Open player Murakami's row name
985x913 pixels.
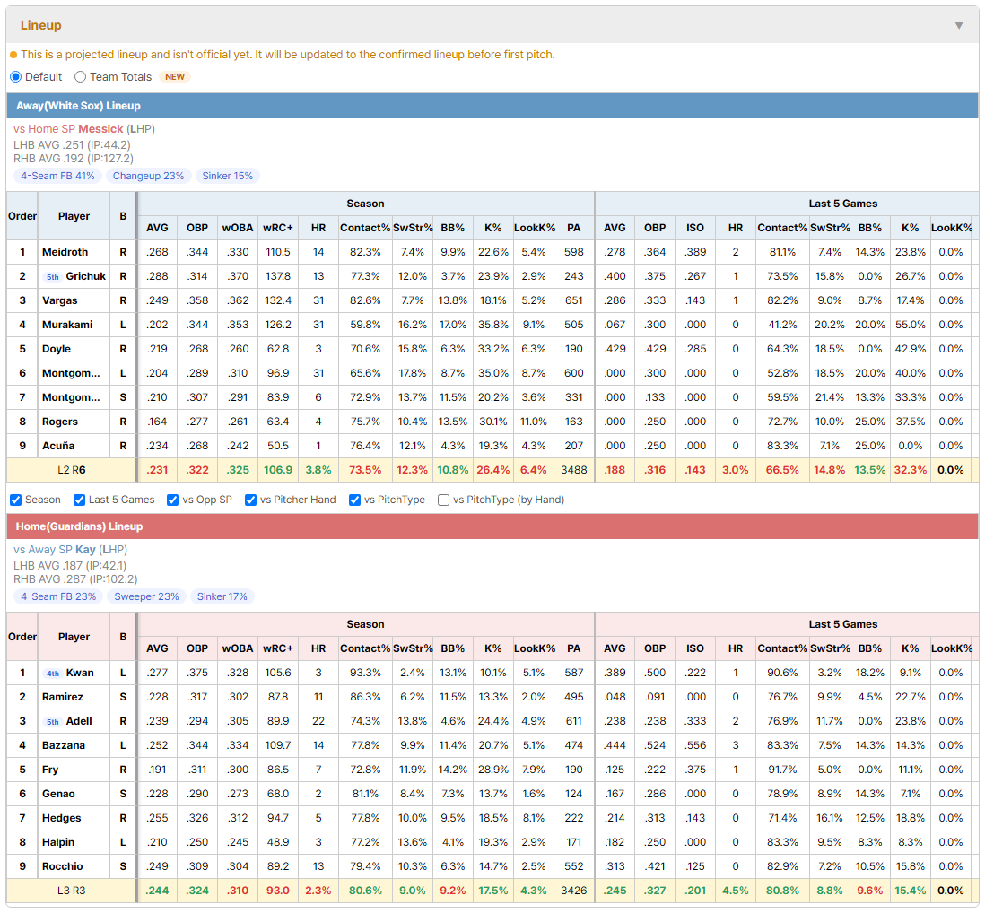click(x=67, y=325)
